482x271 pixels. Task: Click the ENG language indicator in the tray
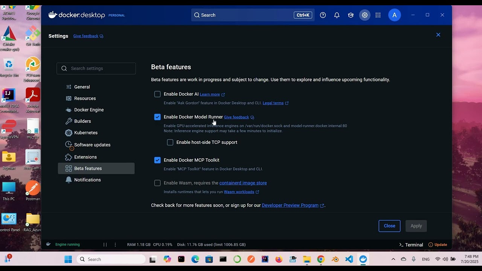426,259
